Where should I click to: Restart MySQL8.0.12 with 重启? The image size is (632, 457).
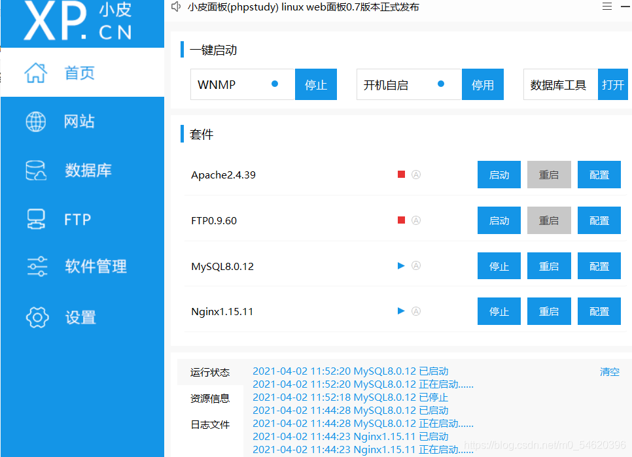point(549,265)
